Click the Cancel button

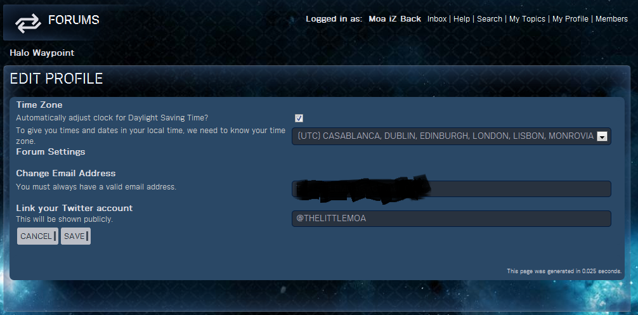point(37,236)
